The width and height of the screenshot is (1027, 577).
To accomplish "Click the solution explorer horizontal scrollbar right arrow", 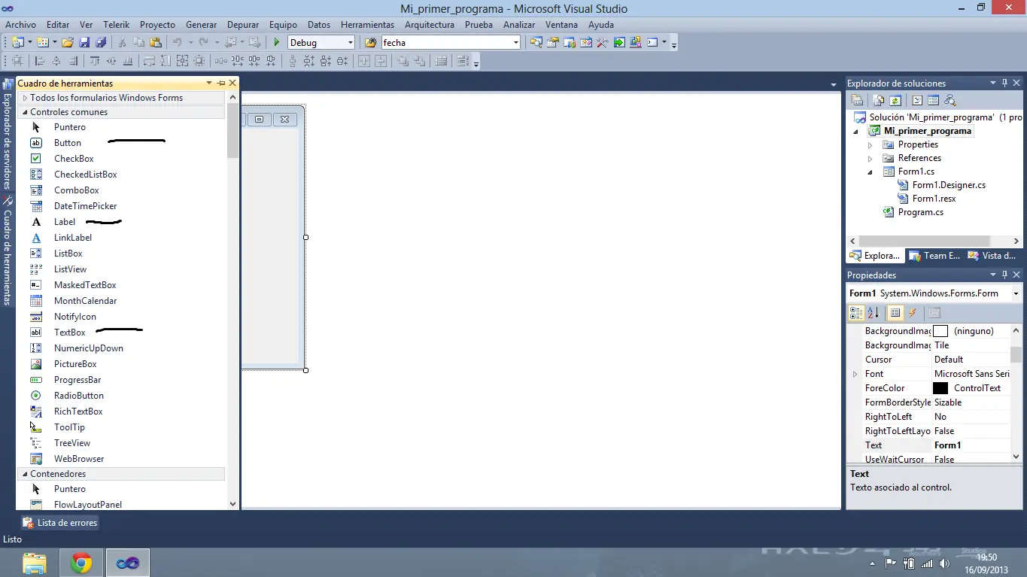I will (x=1016, y=241).
